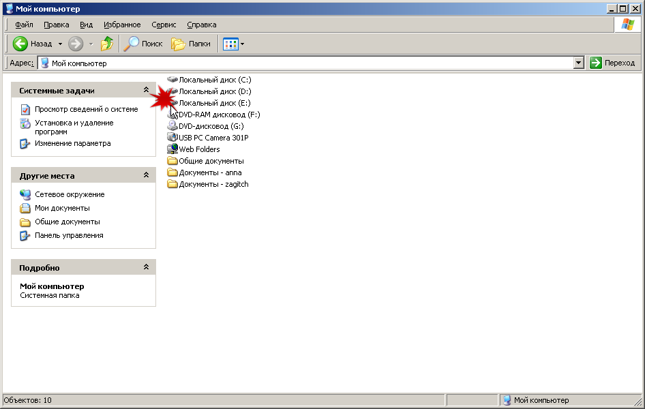Click the Views (Вид) grid icon
Viewport: 645px width, 409px height.
(230, 44)
